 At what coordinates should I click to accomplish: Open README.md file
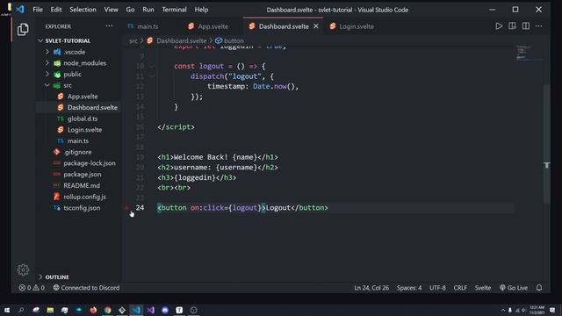tap(82, 185)
